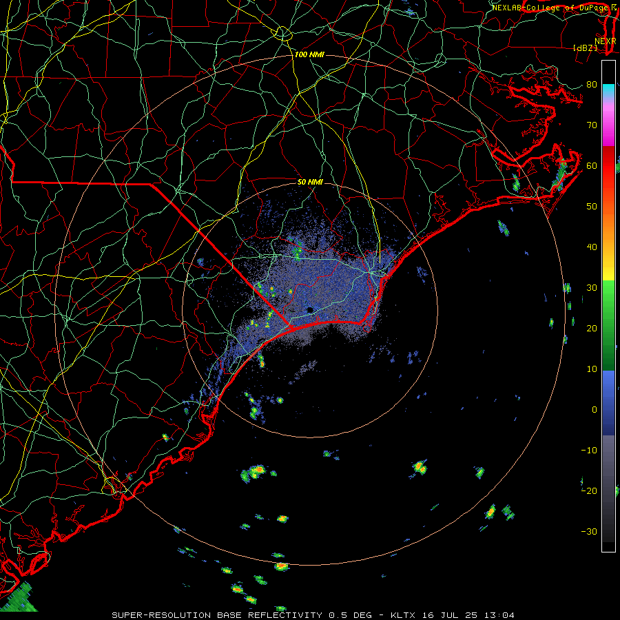Screen dimensions: 620x620
Task: Click the 60 value on the dBZ scale
Action: pyautogui.click(x=592, y=165)
